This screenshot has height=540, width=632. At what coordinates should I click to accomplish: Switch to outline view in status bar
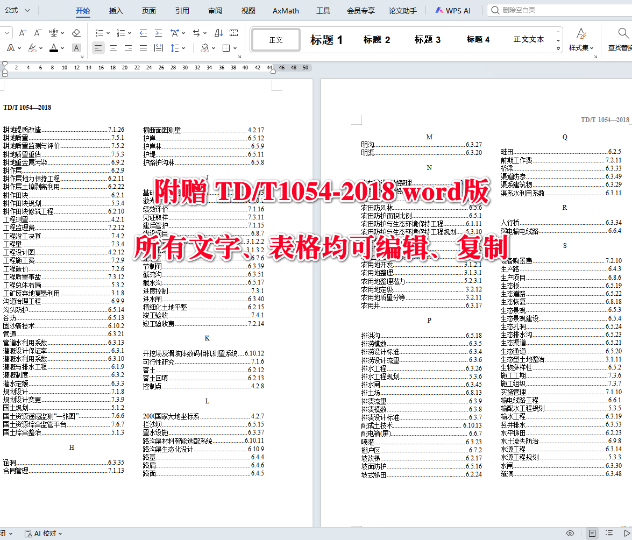click(x=609, y=534)
